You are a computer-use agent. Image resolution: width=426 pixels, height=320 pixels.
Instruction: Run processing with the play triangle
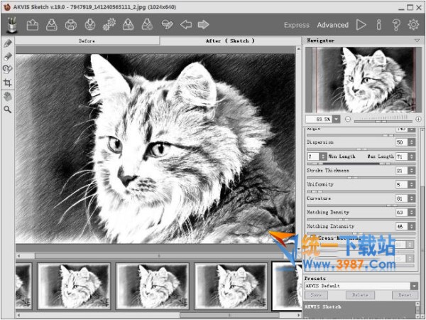[x=361, y=25]
